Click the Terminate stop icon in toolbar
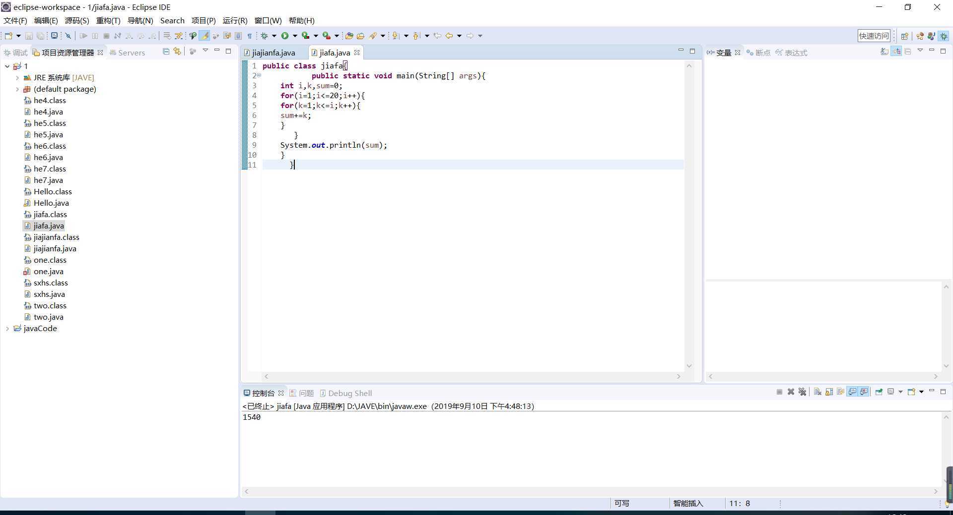The image size is (953, 515). click(x=106, y=36)
